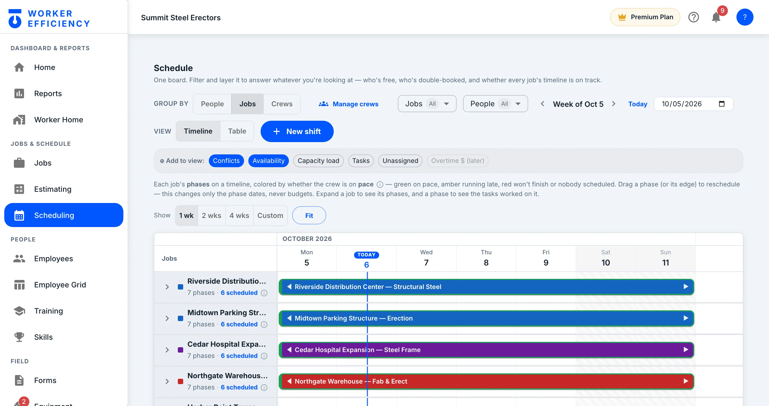
Task: Click the Worker Efficiency logo
Action: tap(49, 18)
